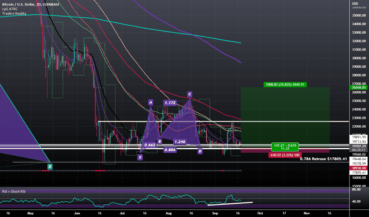Select harmonic pattern point C label
The width and height of the screenshot is (369, 217).
pos(189,94)
